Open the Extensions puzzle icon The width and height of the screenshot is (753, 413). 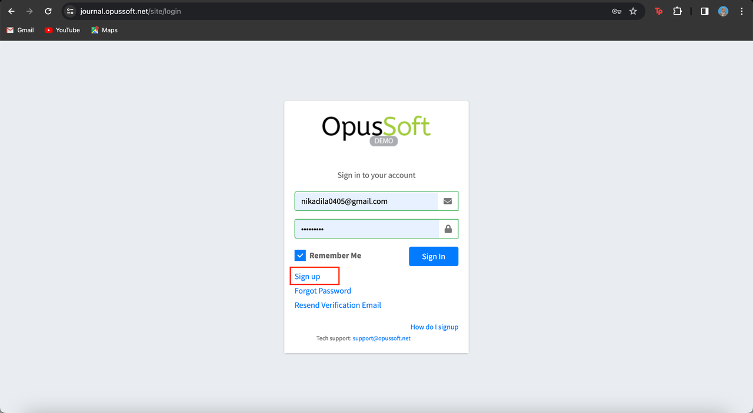677,11
